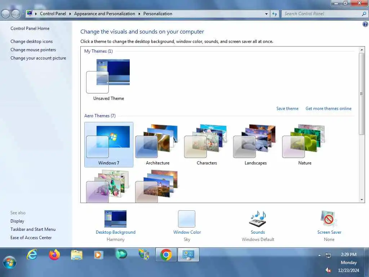Open the help question mark icon
This screenshot has width=369, height=277.
(x=365, y=24)
